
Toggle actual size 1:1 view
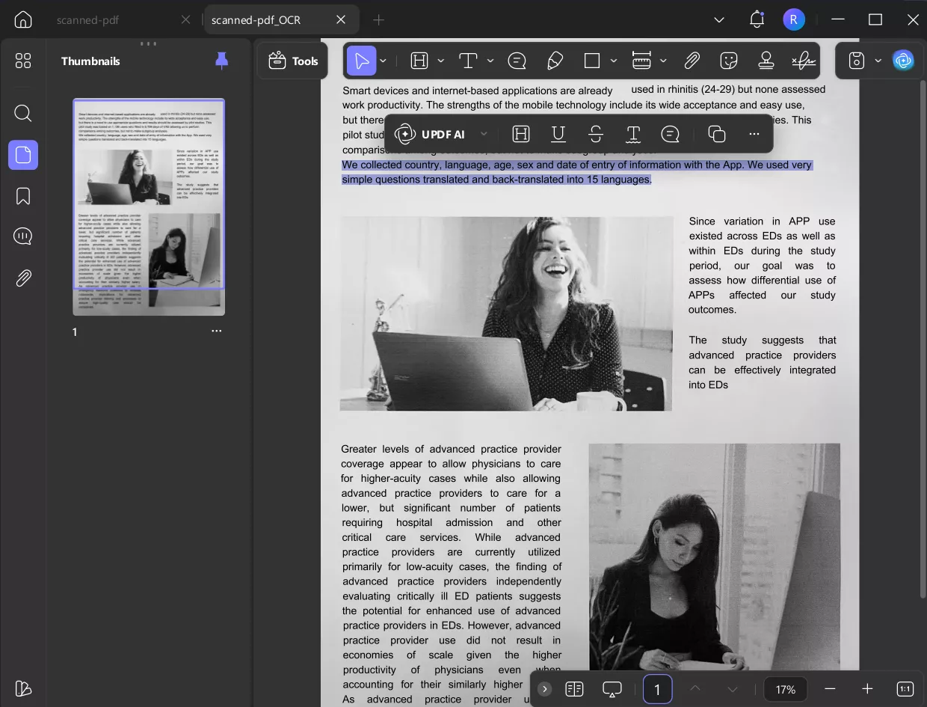tap(905, 689)
